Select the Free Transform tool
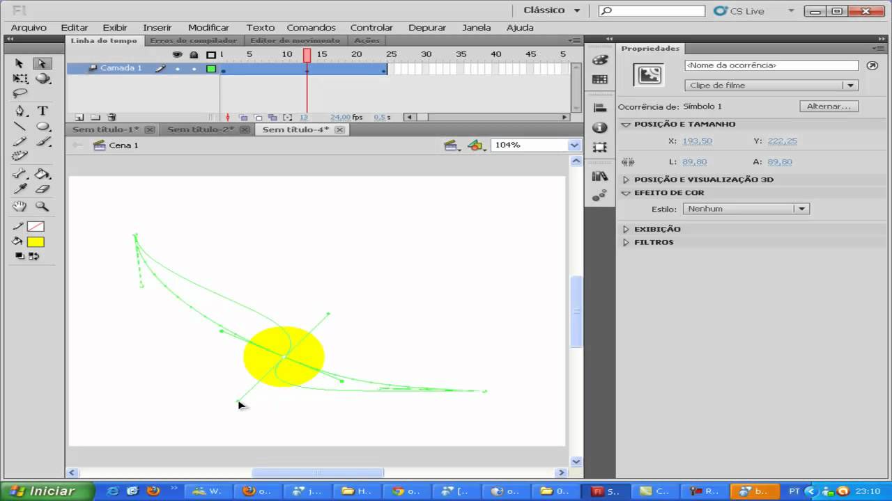Viewport: 892px width, 501px height. pos(20,79)
